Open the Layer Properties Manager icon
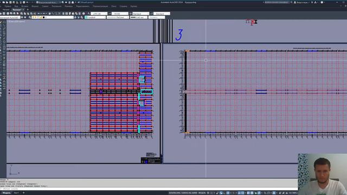The width and height of the screenshot is (347, 195). point(30,17)
